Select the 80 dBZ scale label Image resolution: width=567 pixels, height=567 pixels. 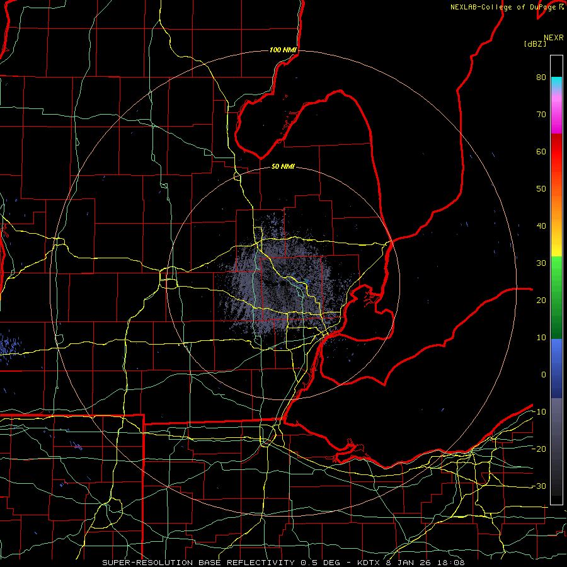point(541,77)
